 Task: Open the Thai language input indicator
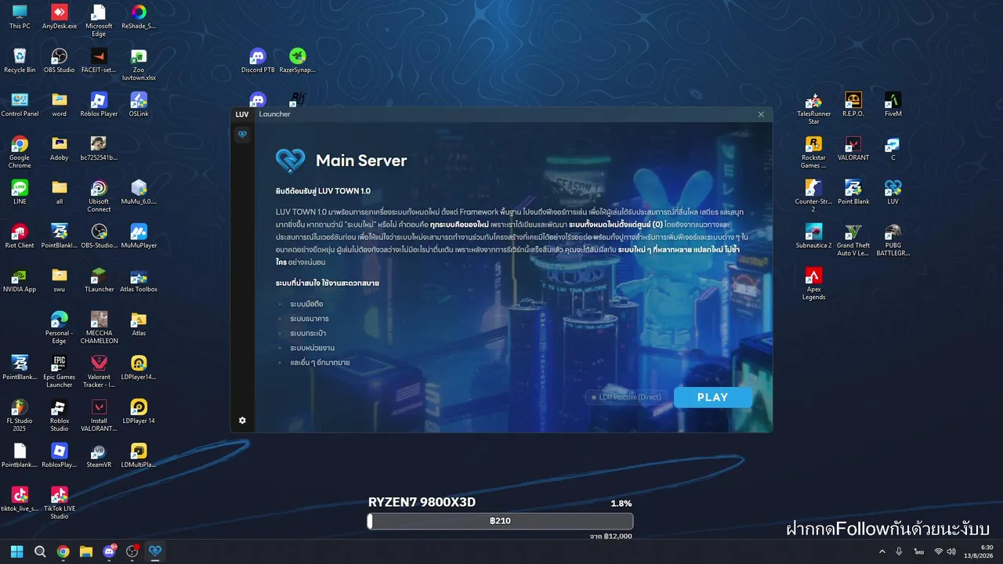(918, 551)
